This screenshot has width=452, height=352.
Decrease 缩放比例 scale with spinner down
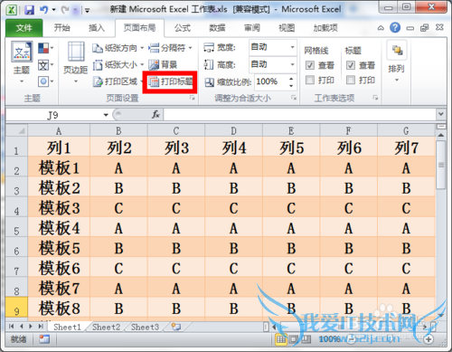291,85
